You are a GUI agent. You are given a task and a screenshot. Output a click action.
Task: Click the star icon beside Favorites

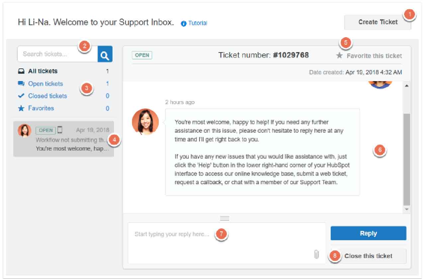click(21, 108)
